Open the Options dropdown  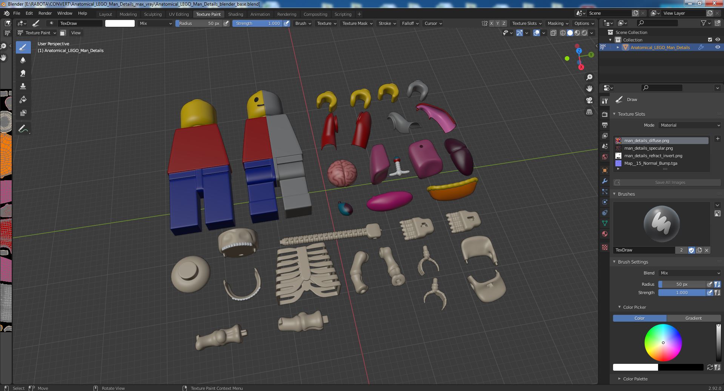pyautogui.click(x=584, y=23)
